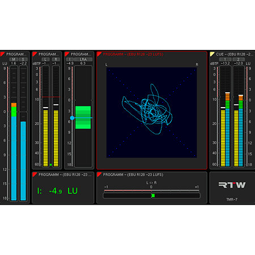The height and width of the screenshot is (255, 255).
Task: Select the R channel header in the dBTP panel
Action: click(56, 59)
